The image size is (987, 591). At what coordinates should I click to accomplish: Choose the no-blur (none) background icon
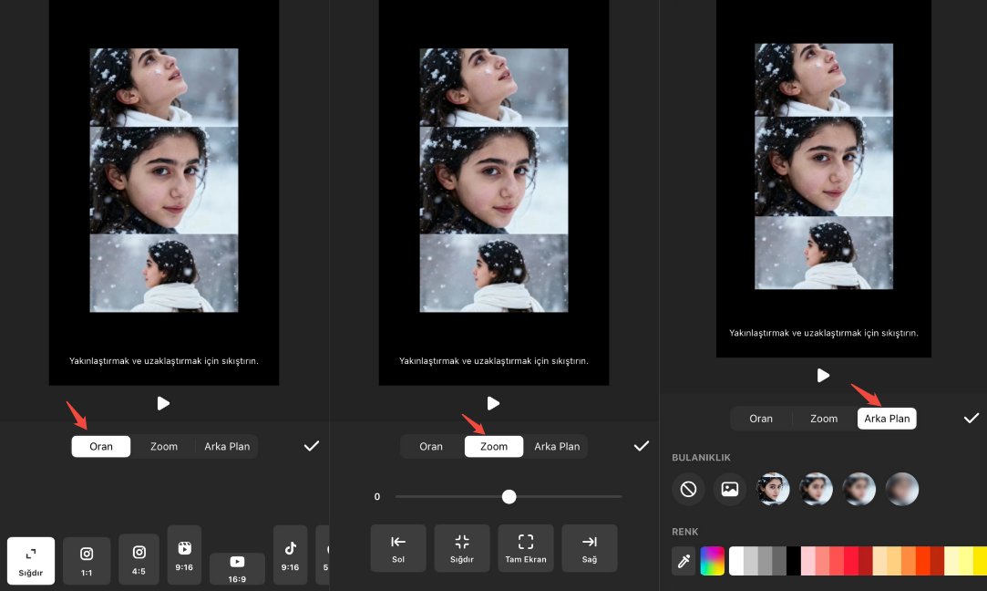[688, 490]
